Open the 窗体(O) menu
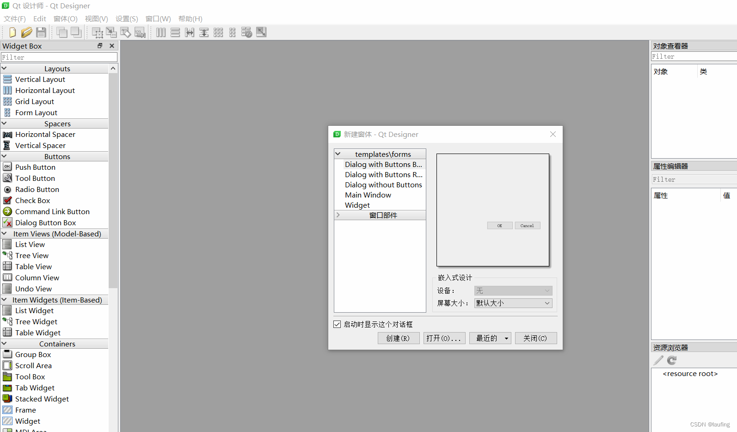Viewport: 737px width, 432px height. (x=66, y=19)
